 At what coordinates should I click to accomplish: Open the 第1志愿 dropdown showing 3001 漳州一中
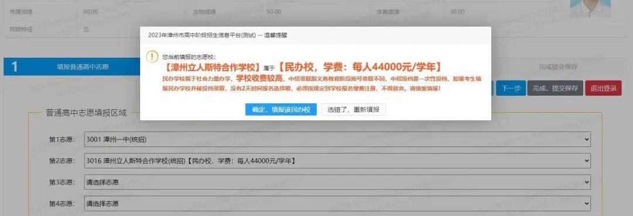click(337, 140)
